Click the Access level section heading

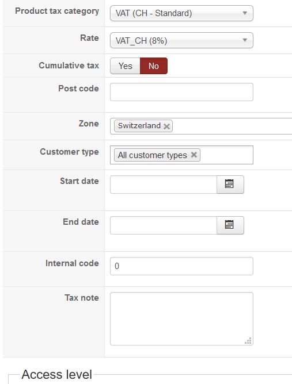pyautogui.click(x=56, y=374)
